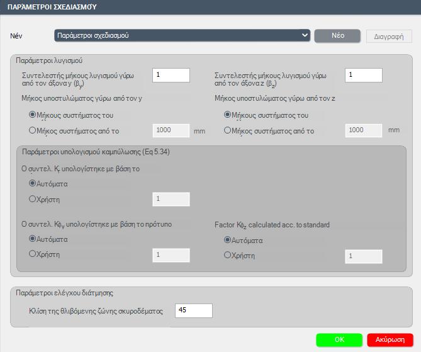Image resolution: width=421 pixels, height=352 pixels.
Task: Click the Παράμετροι λυγισμού group label
Action: click(49, 60)
